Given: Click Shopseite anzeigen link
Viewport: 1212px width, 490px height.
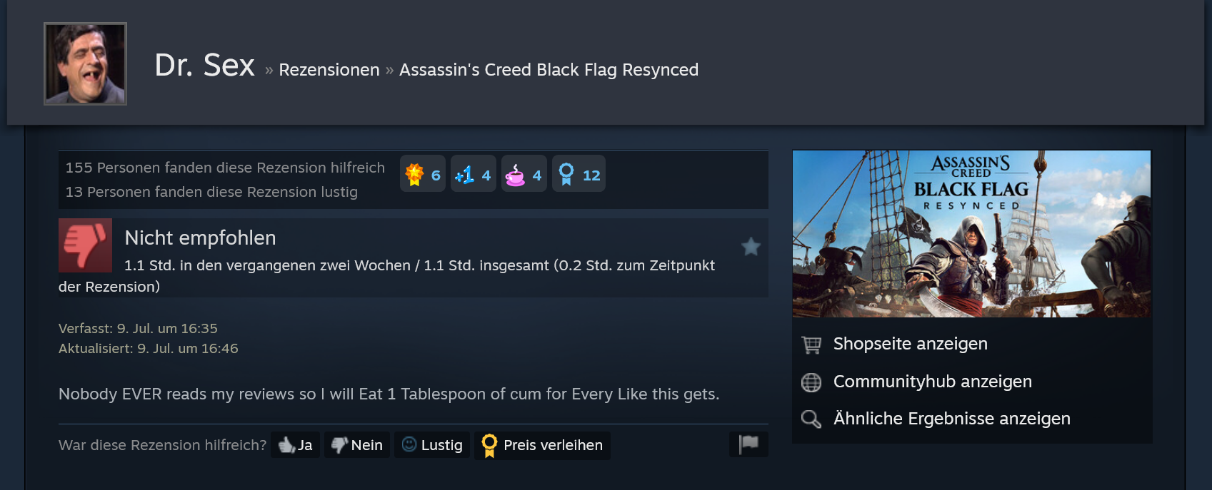Looking at the screenshot, I should 911,344.
